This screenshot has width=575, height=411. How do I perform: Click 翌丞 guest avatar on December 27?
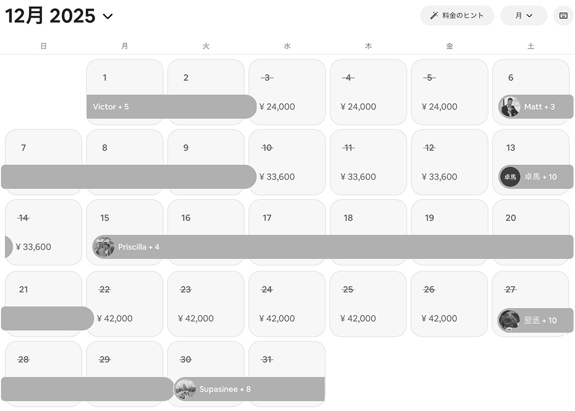coord(509,320)
